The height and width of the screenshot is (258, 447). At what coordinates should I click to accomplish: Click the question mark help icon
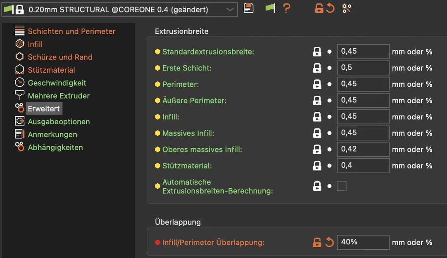click(x=287, y=8)
